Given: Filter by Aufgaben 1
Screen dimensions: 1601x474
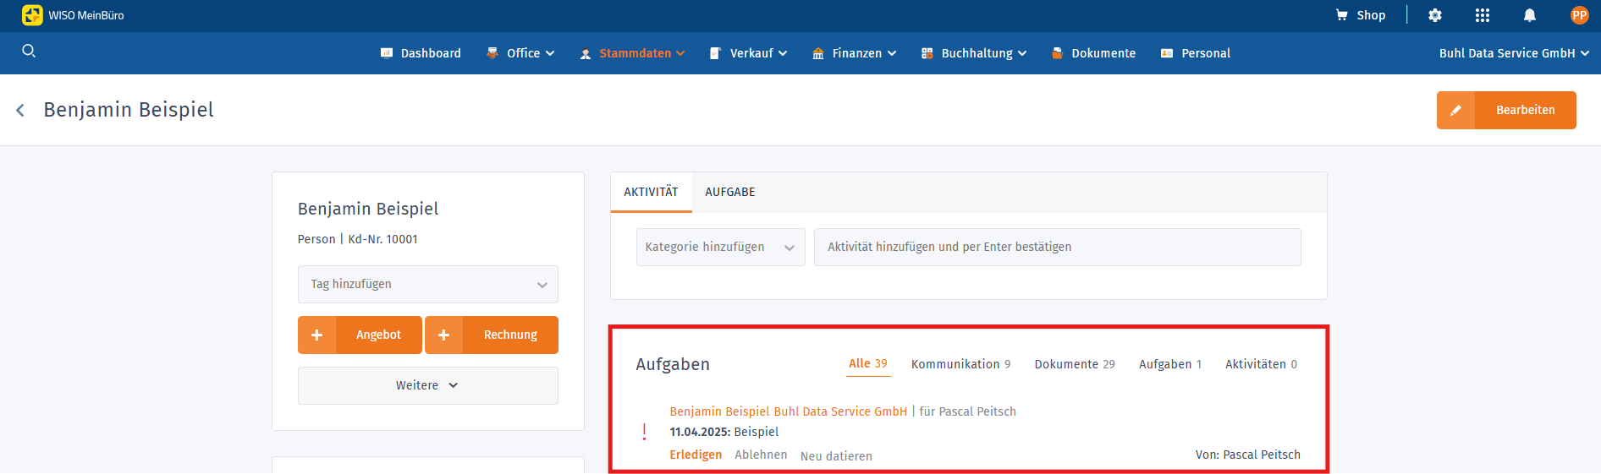Looking at the screenshot, I should (1170, 364).
